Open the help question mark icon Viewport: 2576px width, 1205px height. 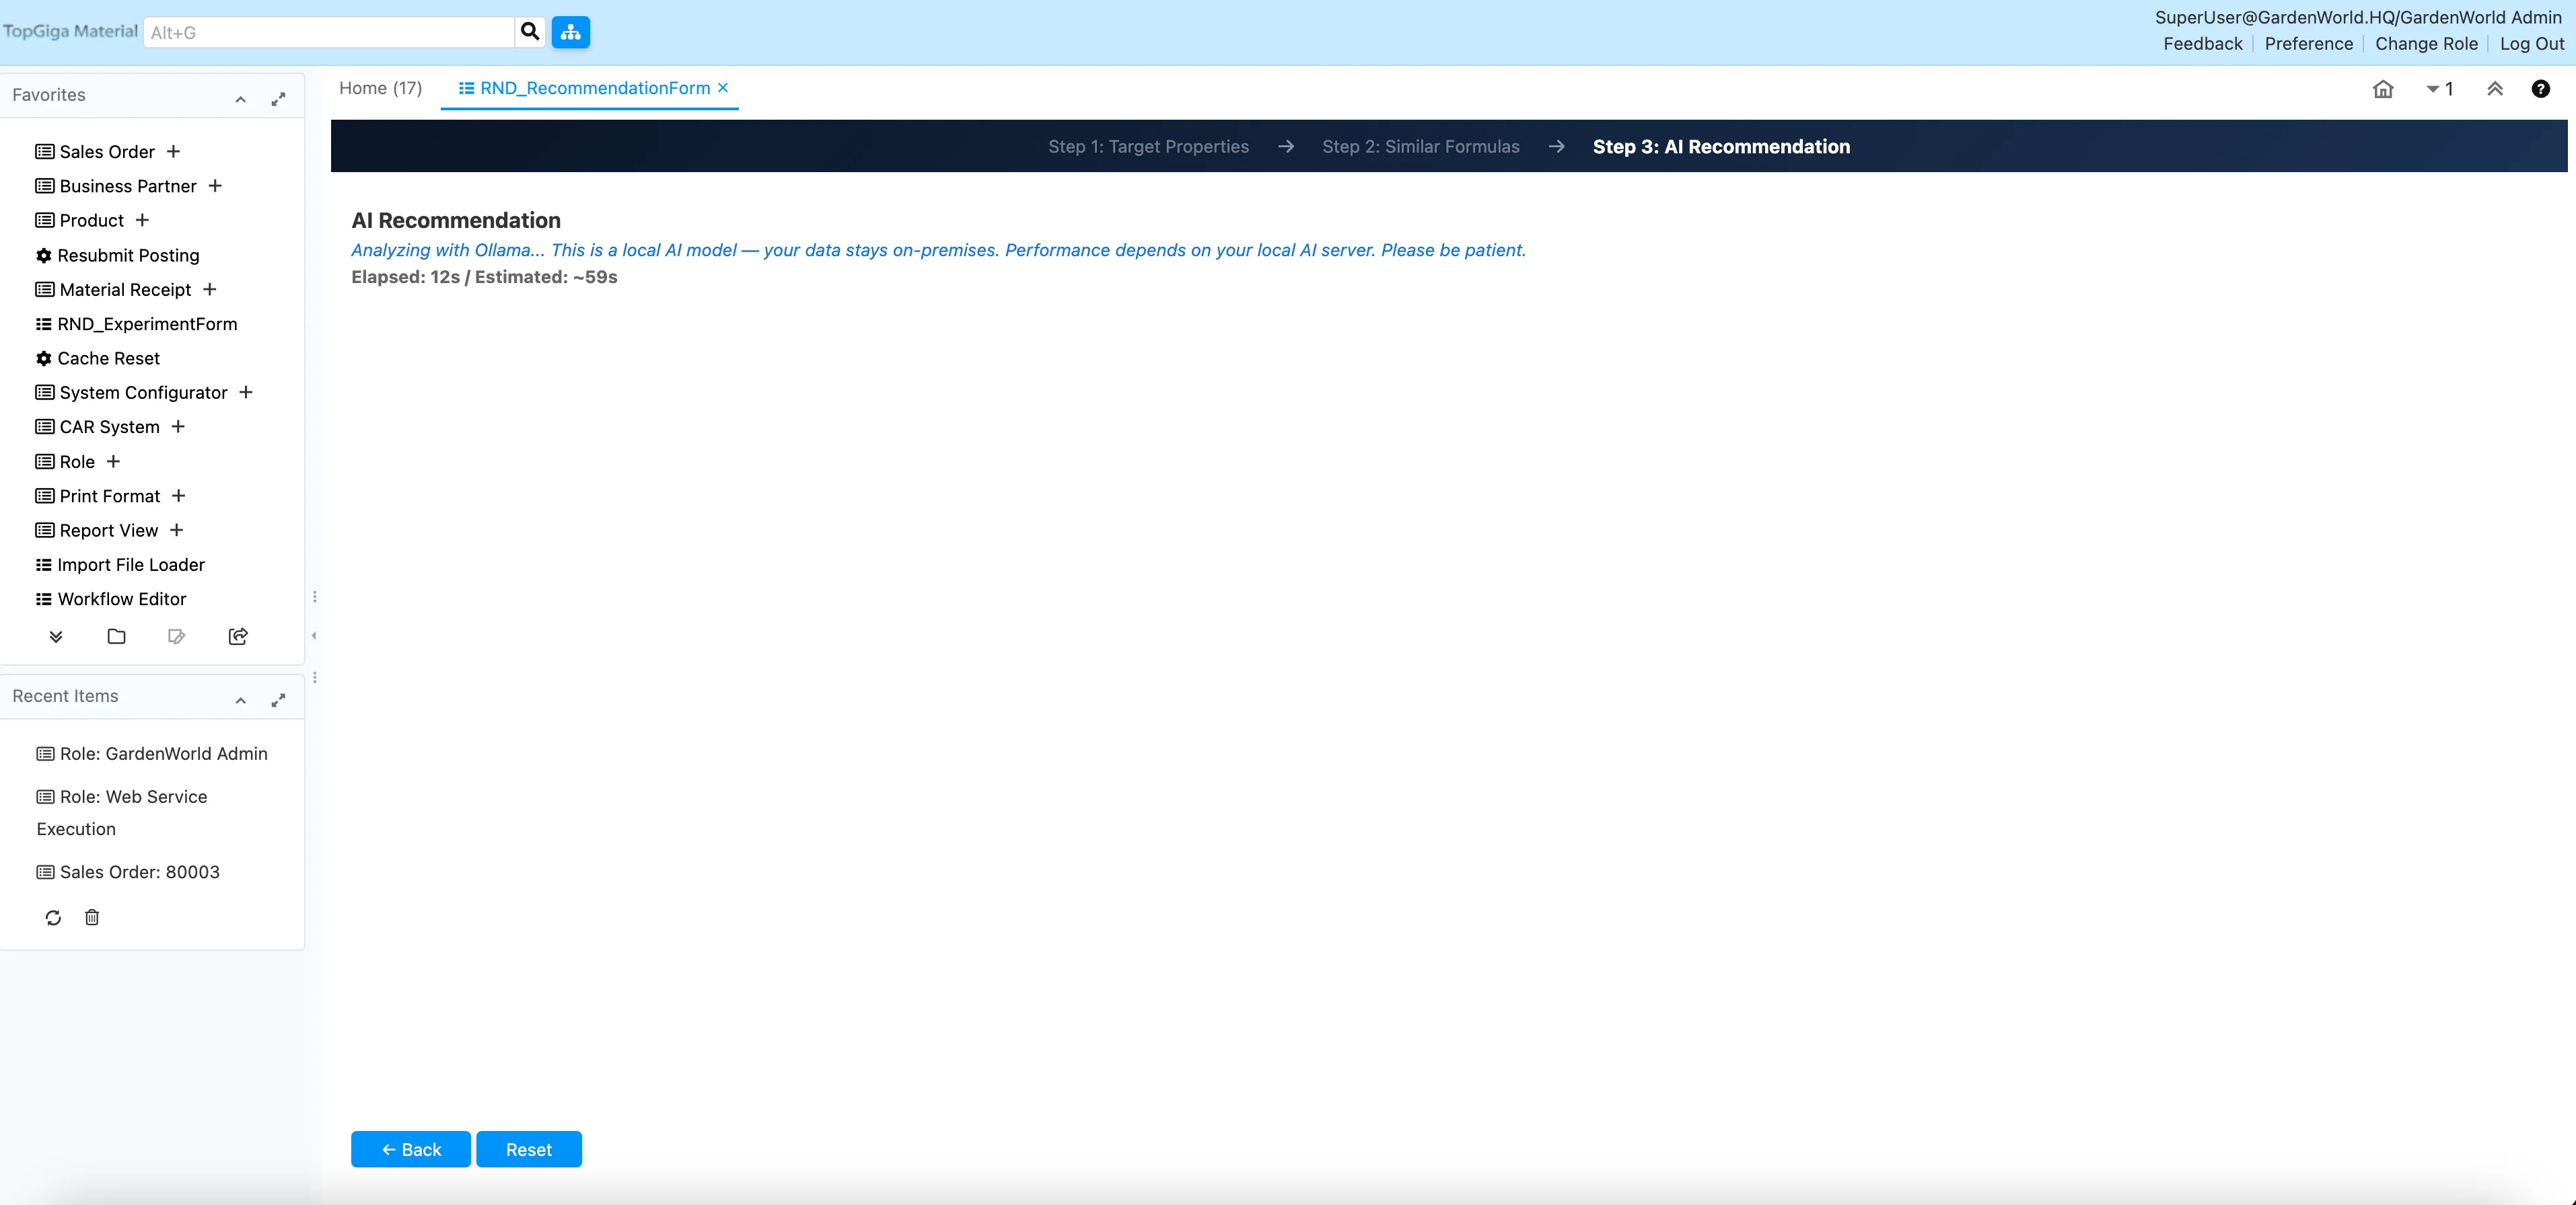[x=2540, y=89]
